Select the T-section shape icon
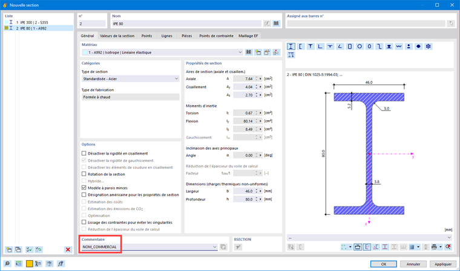Screen dimensions: 460x271 (x=310, y=46)
